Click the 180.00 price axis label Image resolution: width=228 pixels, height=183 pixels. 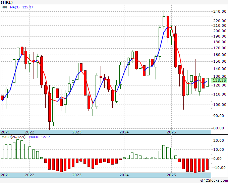pos(220,42)
